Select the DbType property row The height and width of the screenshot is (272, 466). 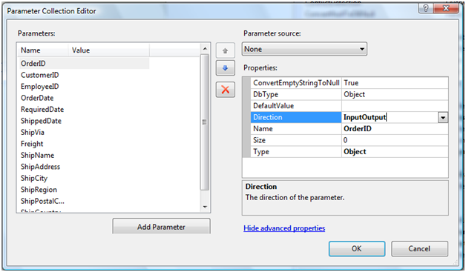tap(296, 94)
